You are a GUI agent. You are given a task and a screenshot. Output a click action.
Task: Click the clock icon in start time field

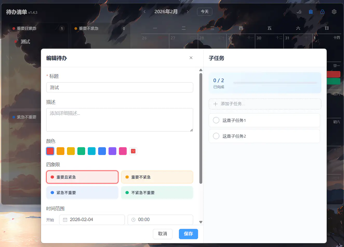pos(133,220)
